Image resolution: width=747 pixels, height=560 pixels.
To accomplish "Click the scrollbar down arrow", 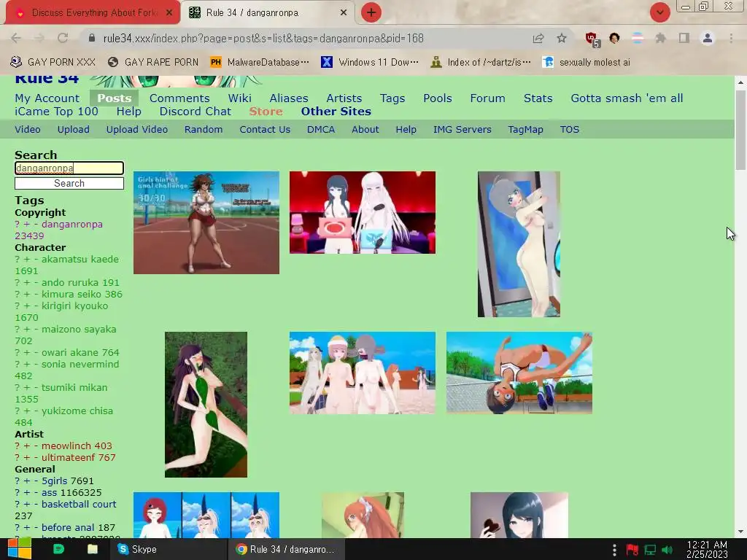I will pos(741,532).
